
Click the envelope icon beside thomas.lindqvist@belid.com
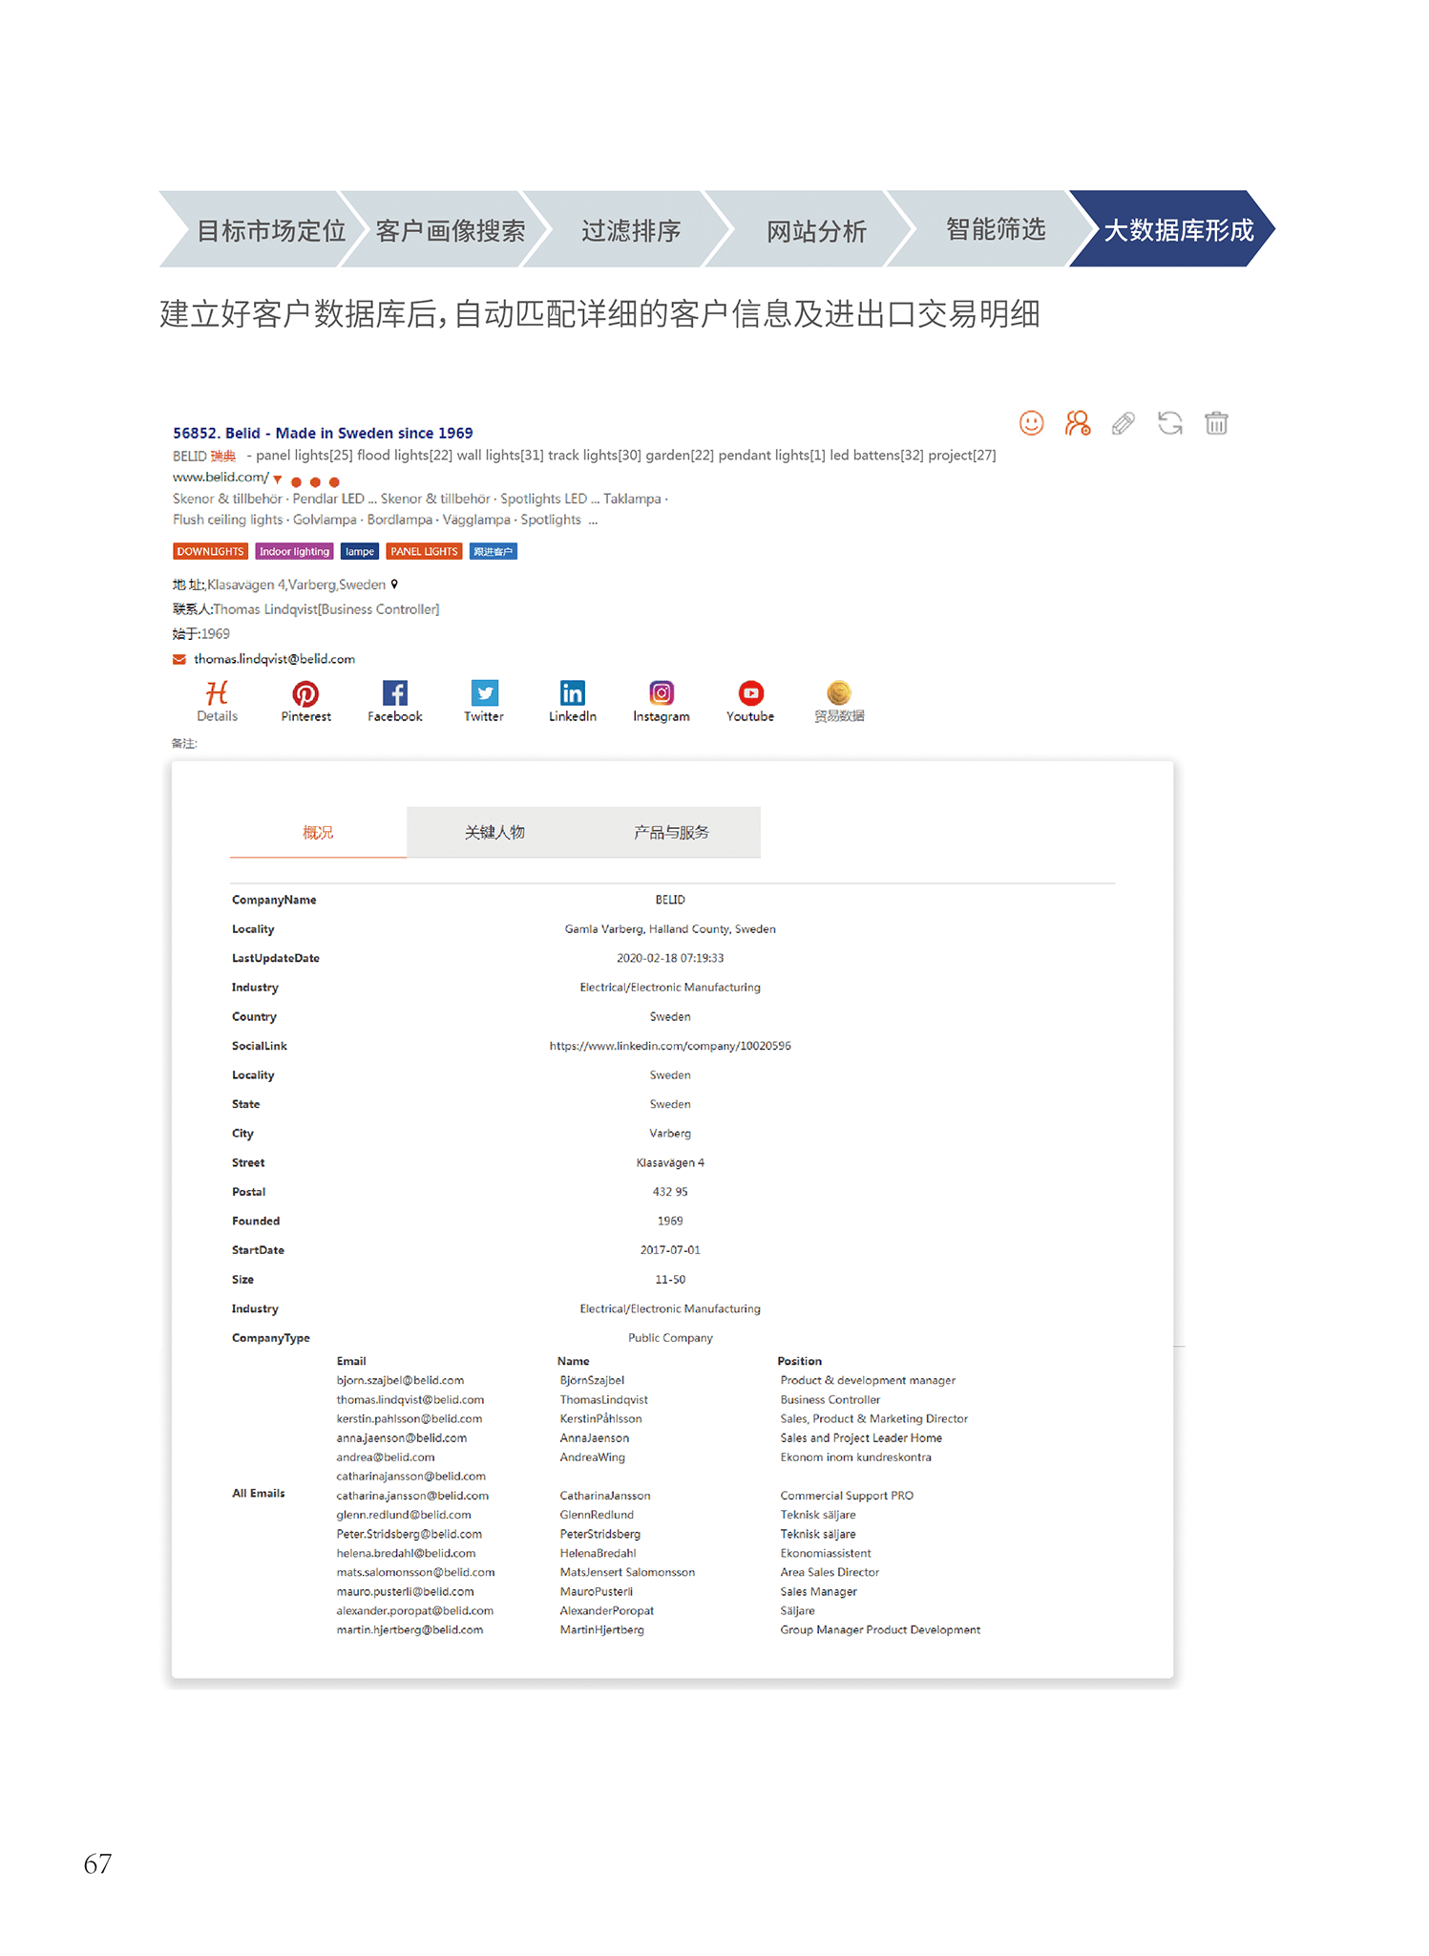pos(179,659)
